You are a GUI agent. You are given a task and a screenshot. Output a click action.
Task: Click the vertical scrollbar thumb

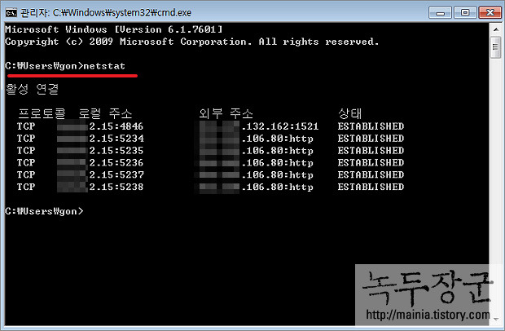click(x=496, y=47)
